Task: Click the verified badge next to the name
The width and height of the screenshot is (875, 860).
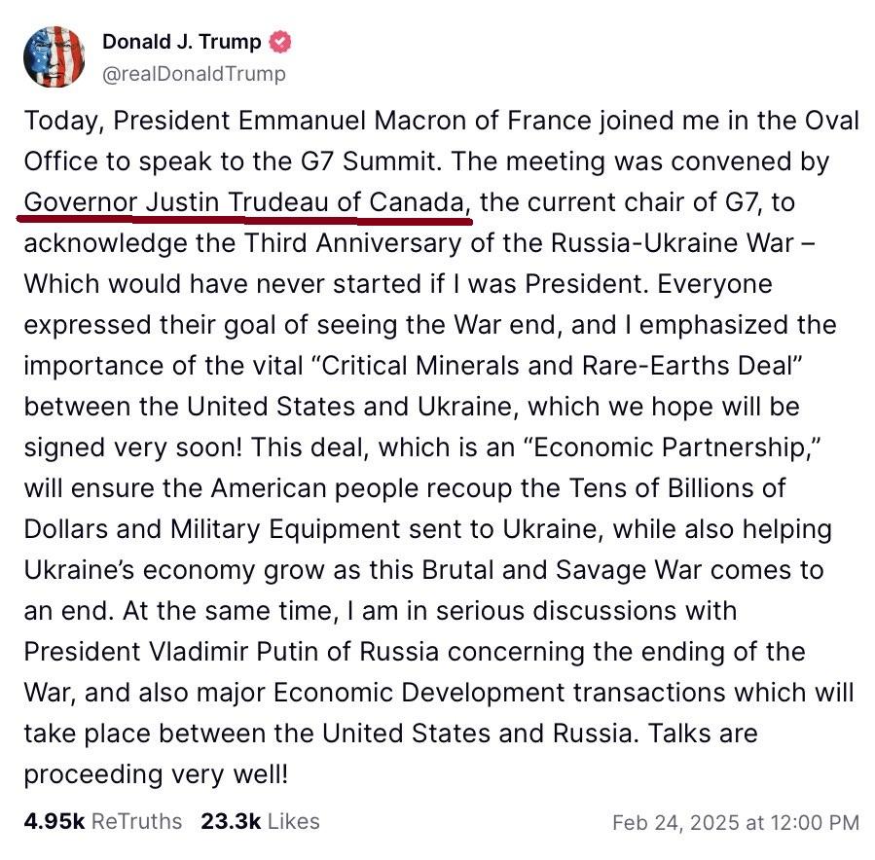Action: coord(280,42)
